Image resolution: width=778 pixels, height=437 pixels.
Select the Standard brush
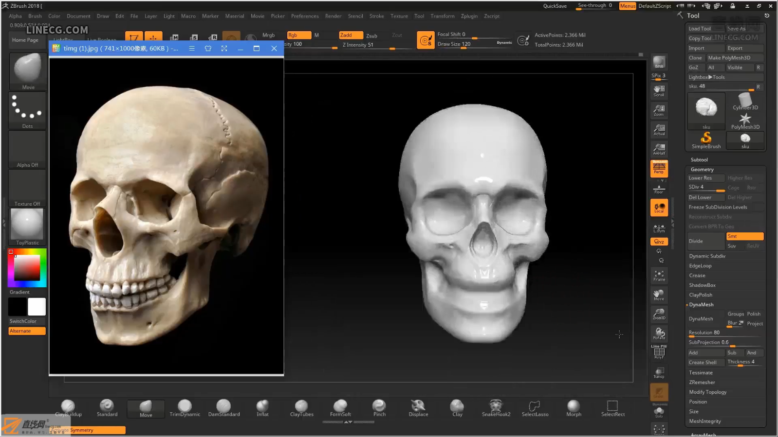(x=107, y=408)
